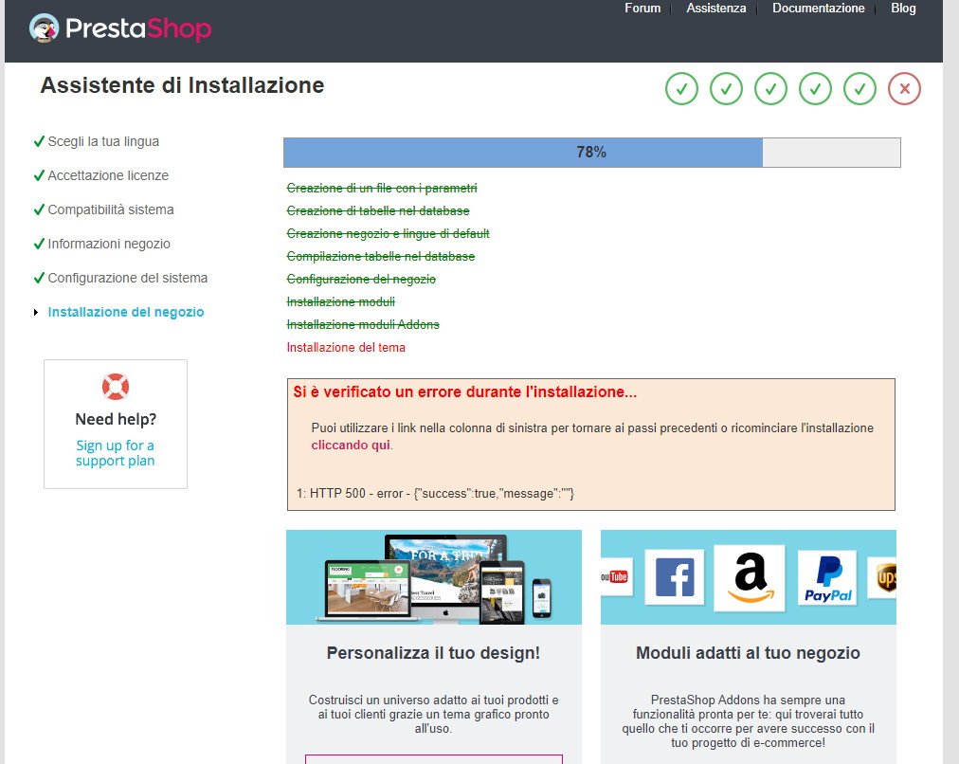
Task: Click 'Personalizza il tuo design!' heading
Action: pyautogui.click(x=433, y=653)
